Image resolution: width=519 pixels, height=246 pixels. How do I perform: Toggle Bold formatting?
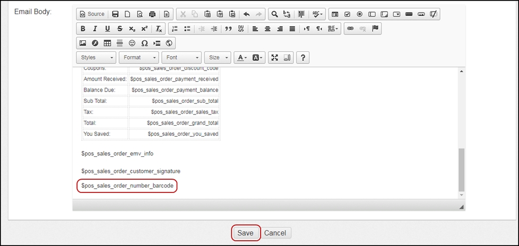pyautogui.click(x=83, y=29)
